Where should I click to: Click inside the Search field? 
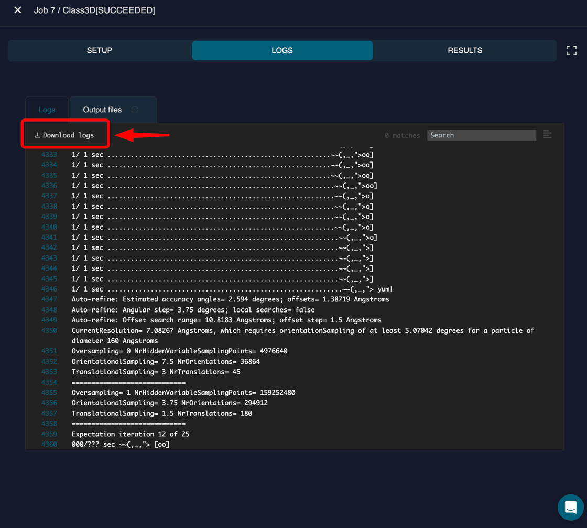(481, 135)
